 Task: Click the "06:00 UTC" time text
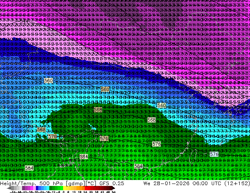coord(207,183)
